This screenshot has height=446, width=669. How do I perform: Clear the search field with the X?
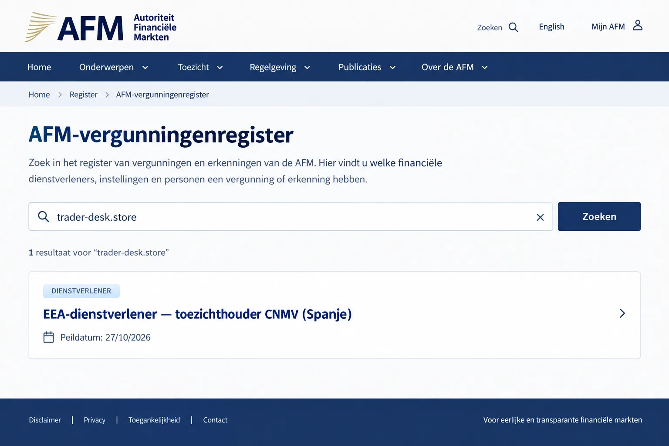point(540,217)
